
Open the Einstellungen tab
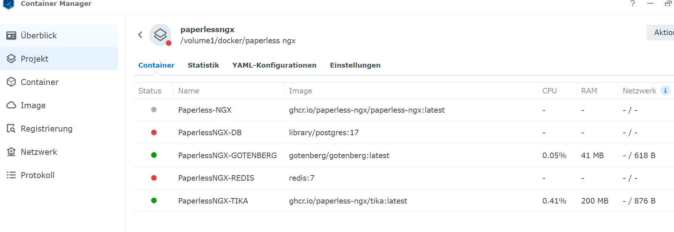(355, 65)
